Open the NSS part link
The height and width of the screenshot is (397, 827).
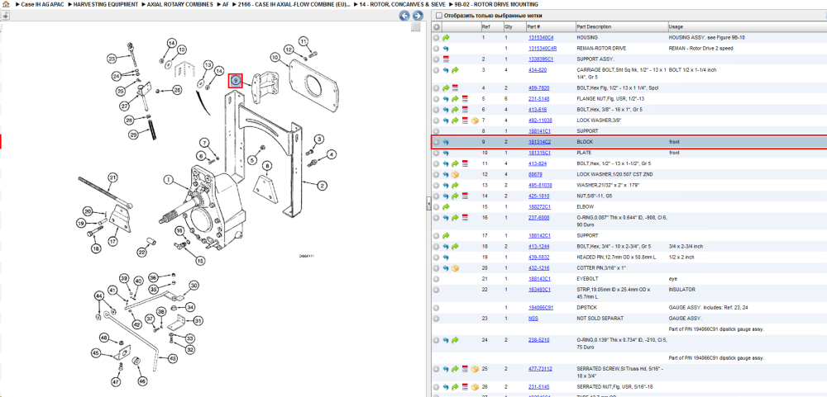tap(533, 318)
